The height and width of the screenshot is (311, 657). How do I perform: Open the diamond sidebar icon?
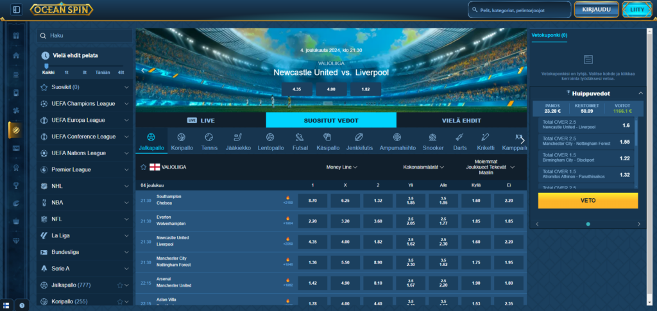tap(16, 240)
